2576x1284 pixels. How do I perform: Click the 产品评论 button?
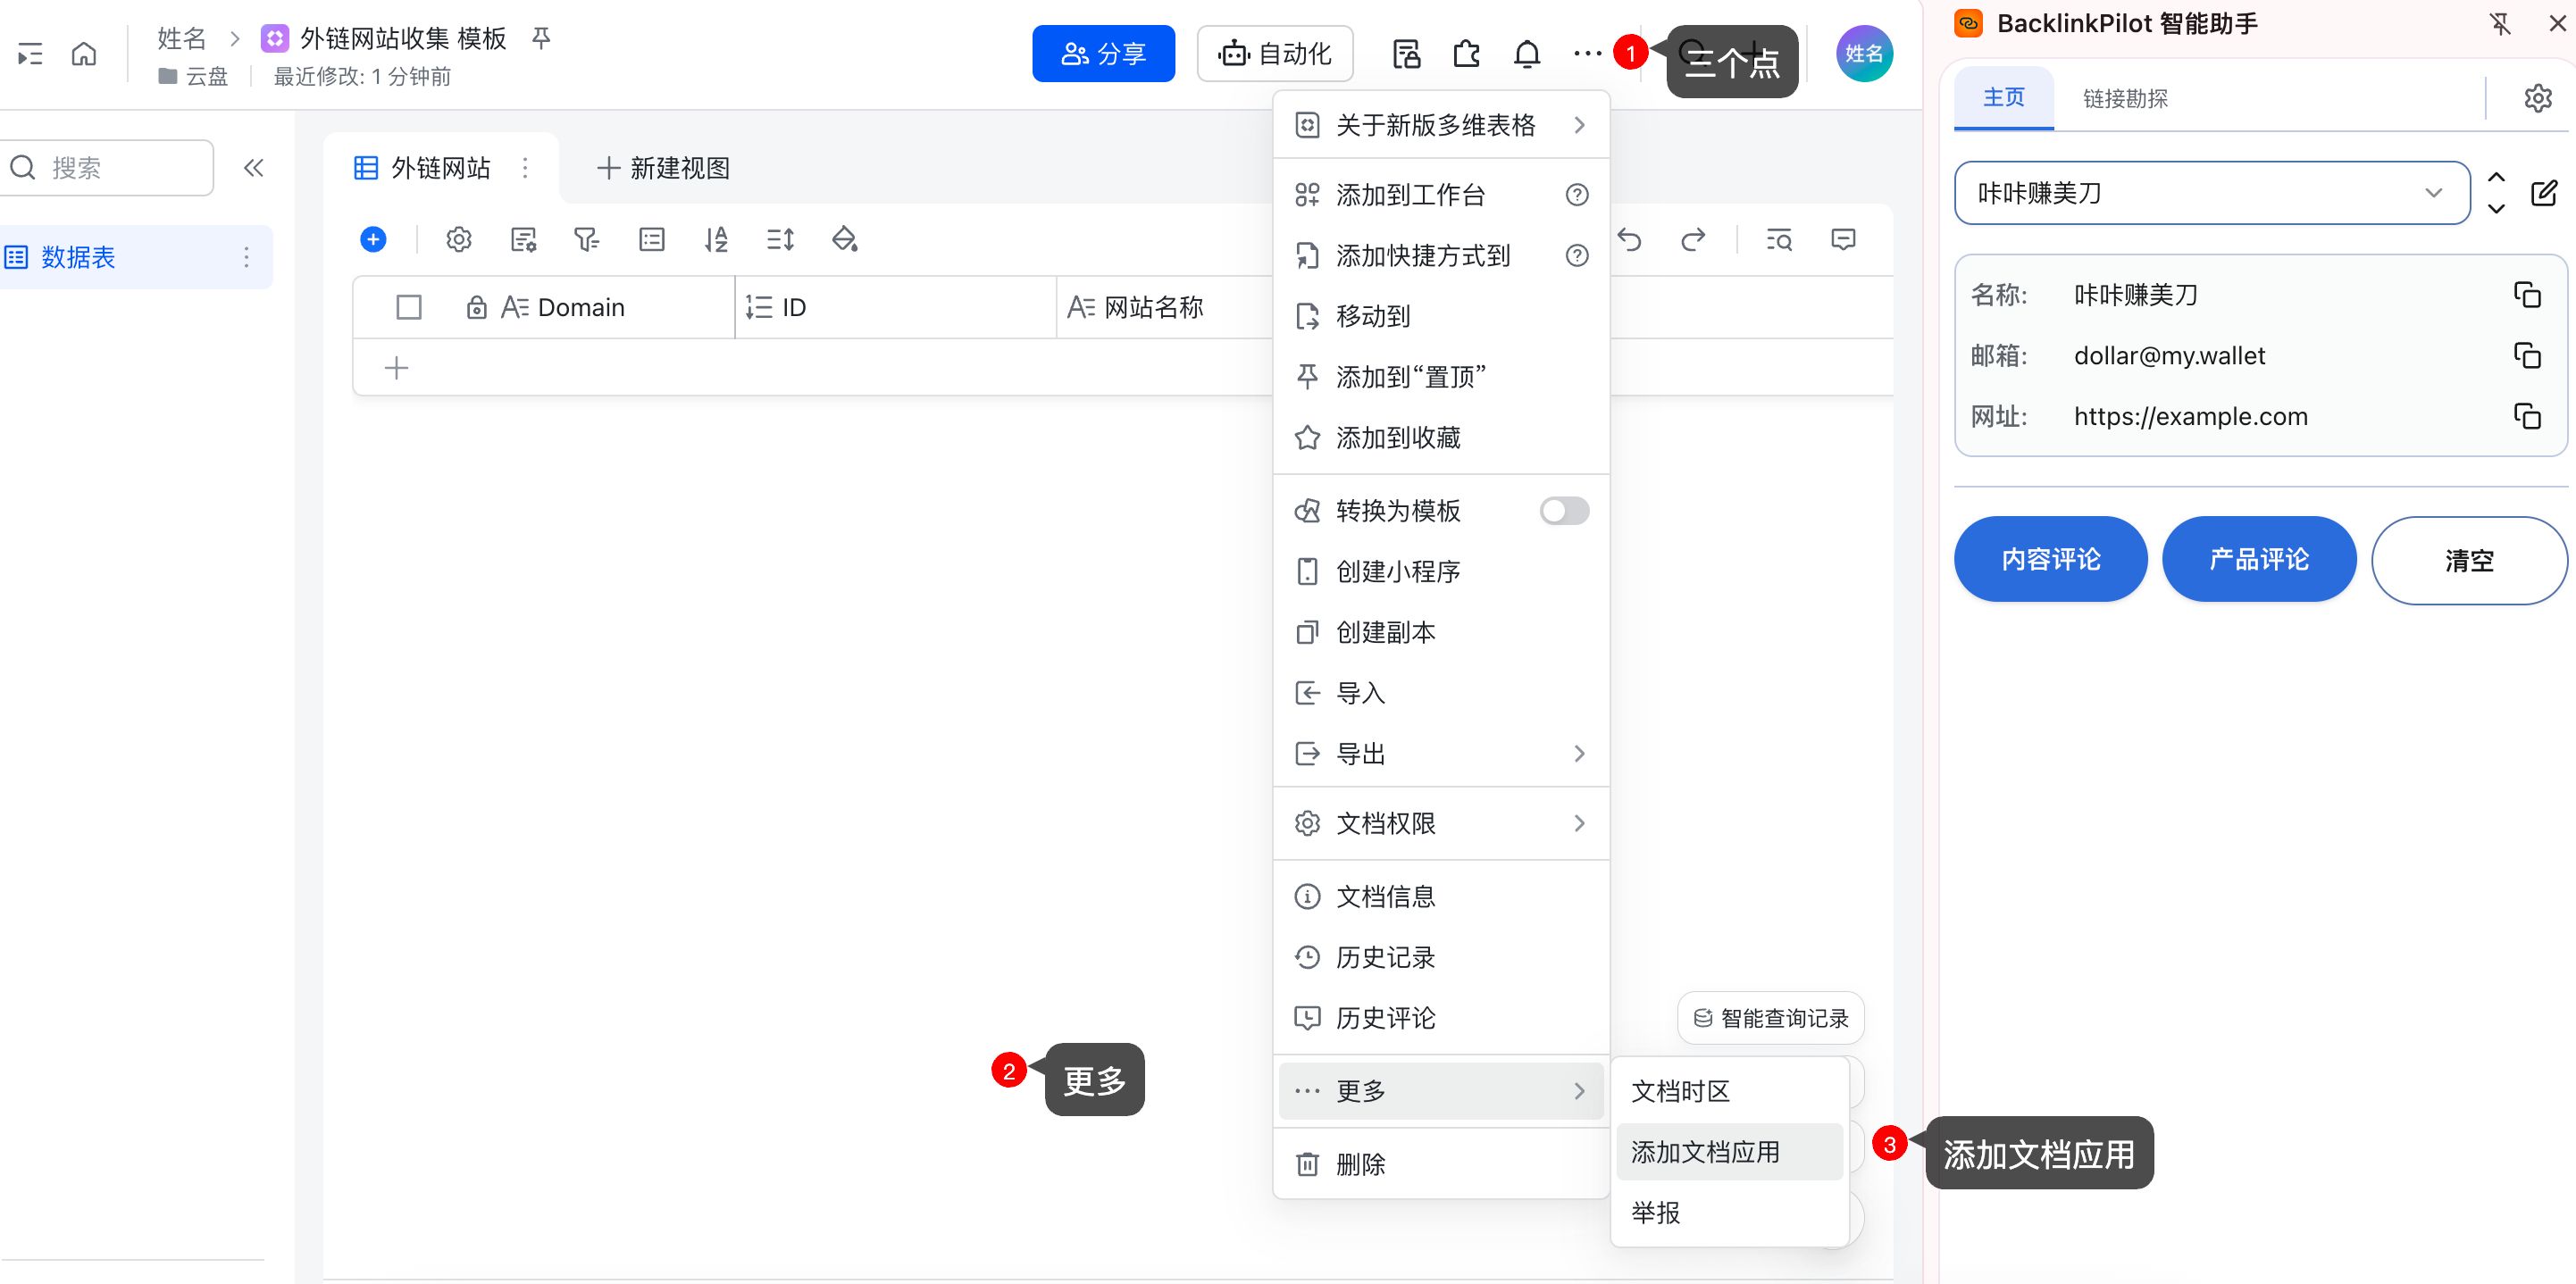pos(2259,559)
